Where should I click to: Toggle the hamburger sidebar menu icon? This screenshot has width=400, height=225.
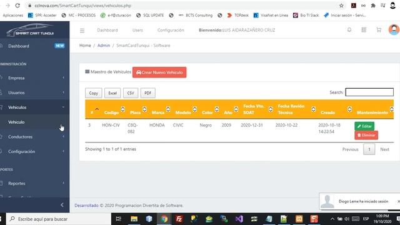[82, 31]
